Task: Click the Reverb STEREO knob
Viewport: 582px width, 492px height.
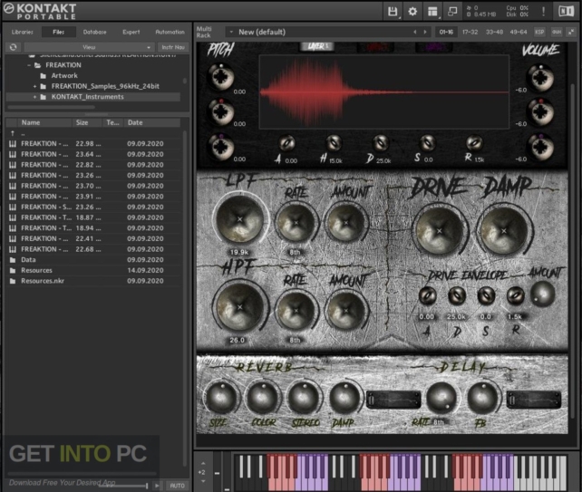Action: click(304, 398)
